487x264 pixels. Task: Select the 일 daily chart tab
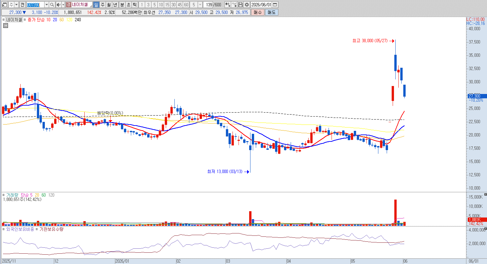[x=96, y=5]
